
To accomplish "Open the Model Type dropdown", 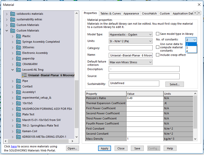I will (x=131, y=35).
